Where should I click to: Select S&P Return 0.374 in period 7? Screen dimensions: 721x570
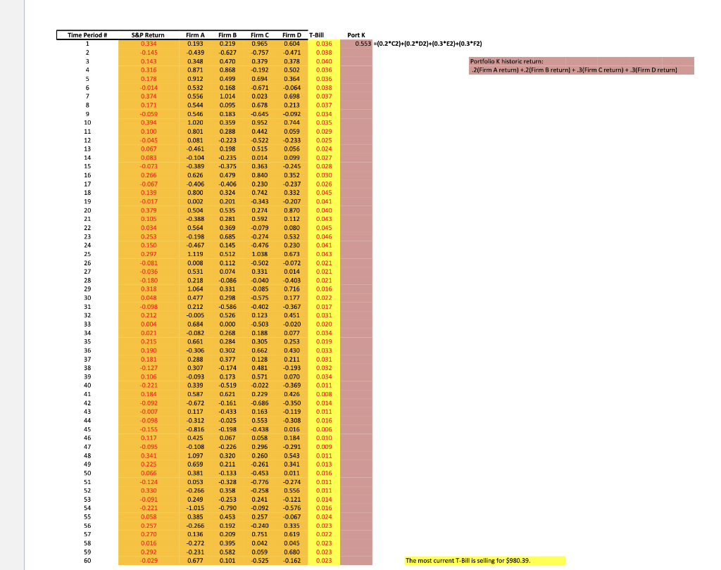tap(149, 96)
